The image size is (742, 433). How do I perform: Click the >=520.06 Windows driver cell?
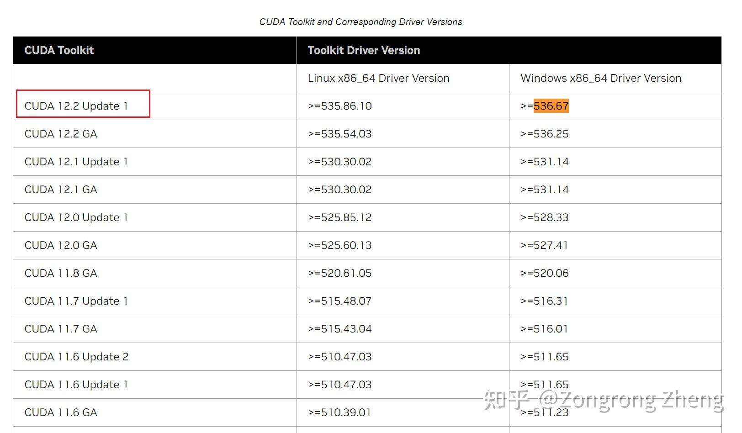(544, 273)
